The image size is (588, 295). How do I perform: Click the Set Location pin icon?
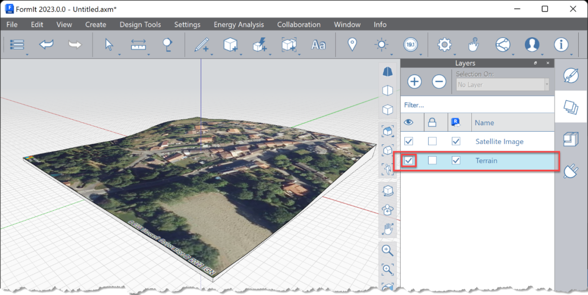[x=352, y=45]
